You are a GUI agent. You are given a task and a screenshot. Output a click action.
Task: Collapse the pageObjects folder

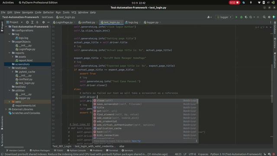[x=10, y=42]
